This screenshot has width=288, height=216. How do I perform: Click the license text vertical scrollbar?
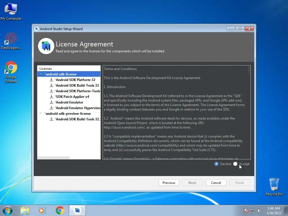(x=249, y=70)
